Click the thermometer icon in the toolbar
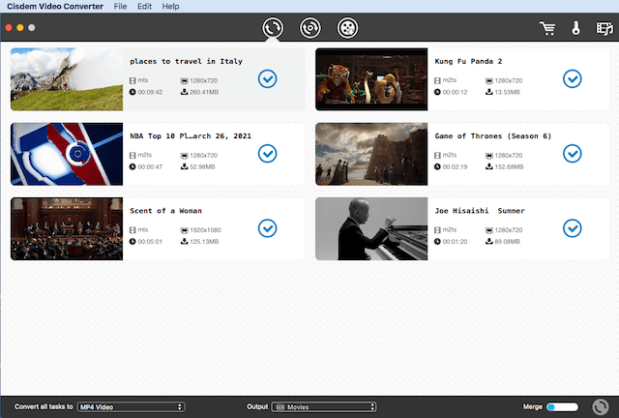Image resolution: width=619 pixels, height=418 pixels. tap(576, 28)
